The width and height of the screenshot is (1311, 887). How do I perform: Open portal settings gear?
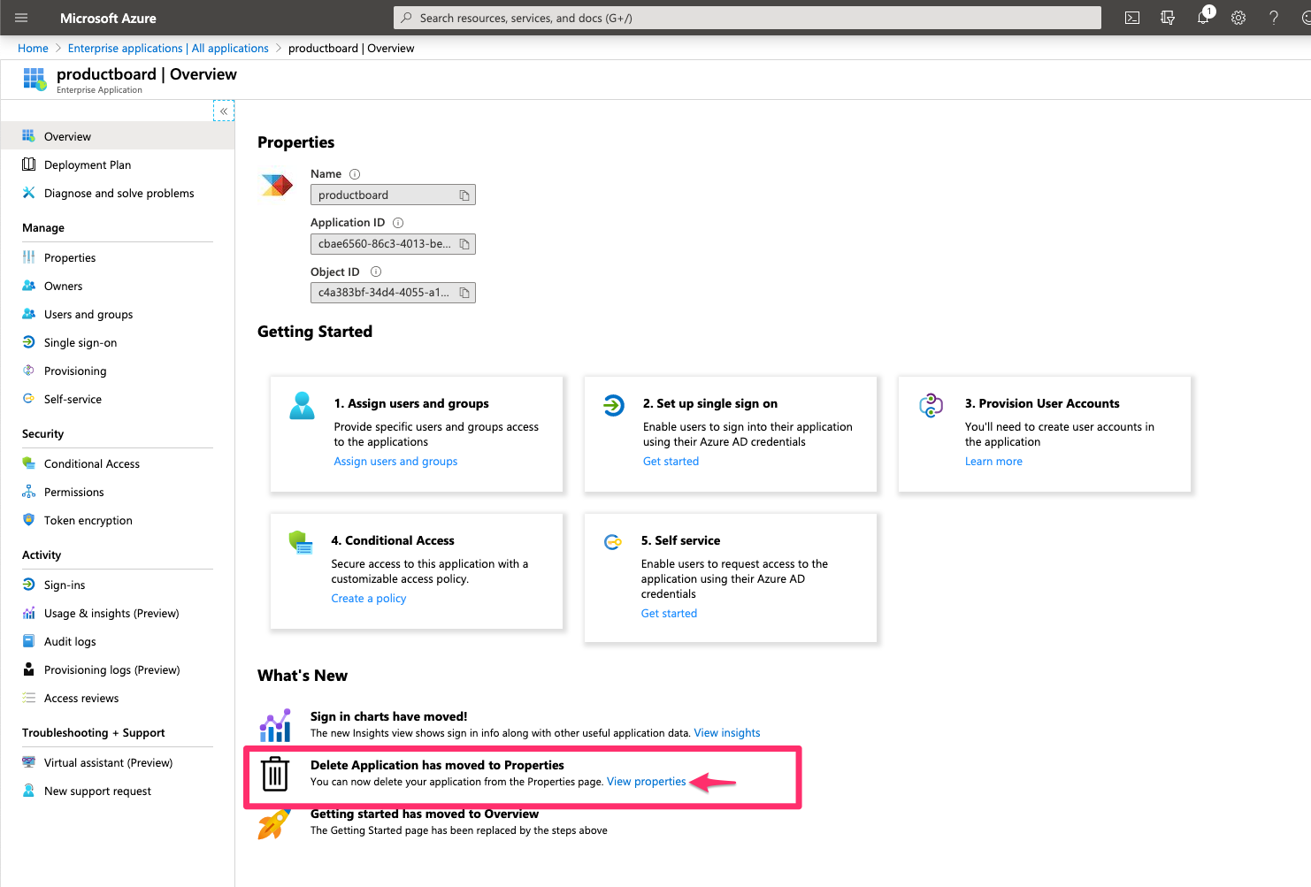(x=1238, y=18)
